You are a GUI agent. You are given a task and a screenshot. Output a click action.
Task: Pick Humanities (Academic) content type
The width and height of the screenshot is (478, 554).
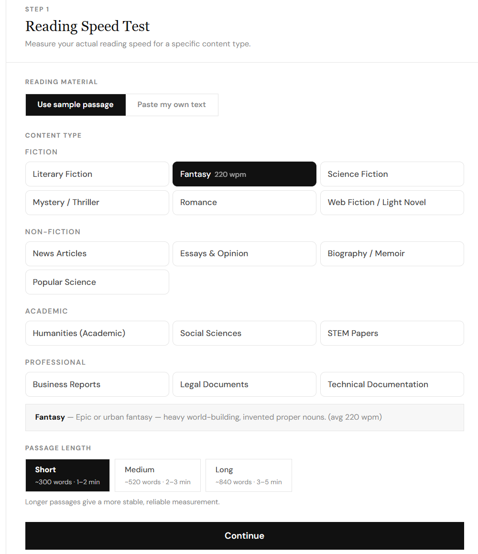click(x=97, y=333)
